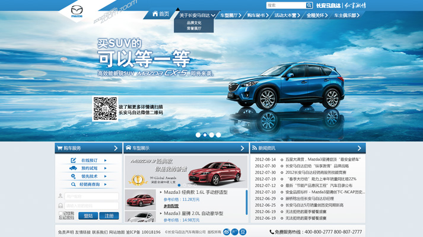Viewport: 423px width, 237px height.
Task: Open the 友情链接 footer link
Action: pos(83,232)
